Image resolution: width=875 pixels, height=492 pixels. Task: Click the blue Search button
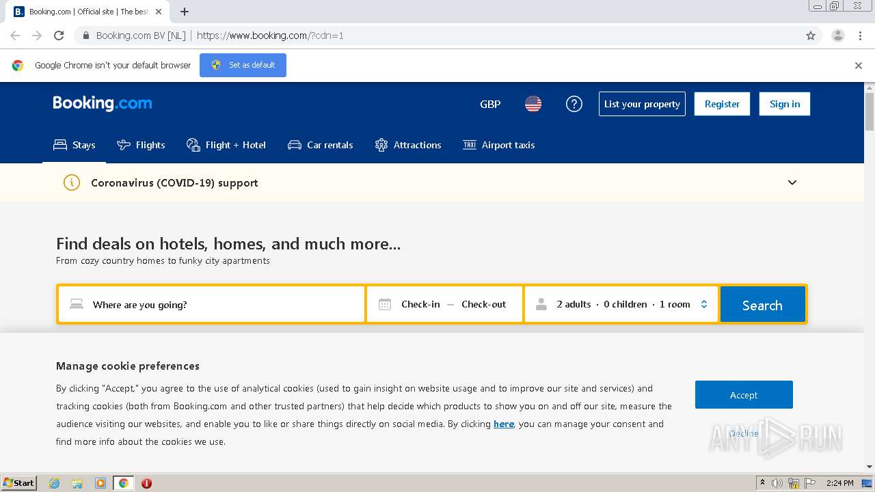point(762,305)
